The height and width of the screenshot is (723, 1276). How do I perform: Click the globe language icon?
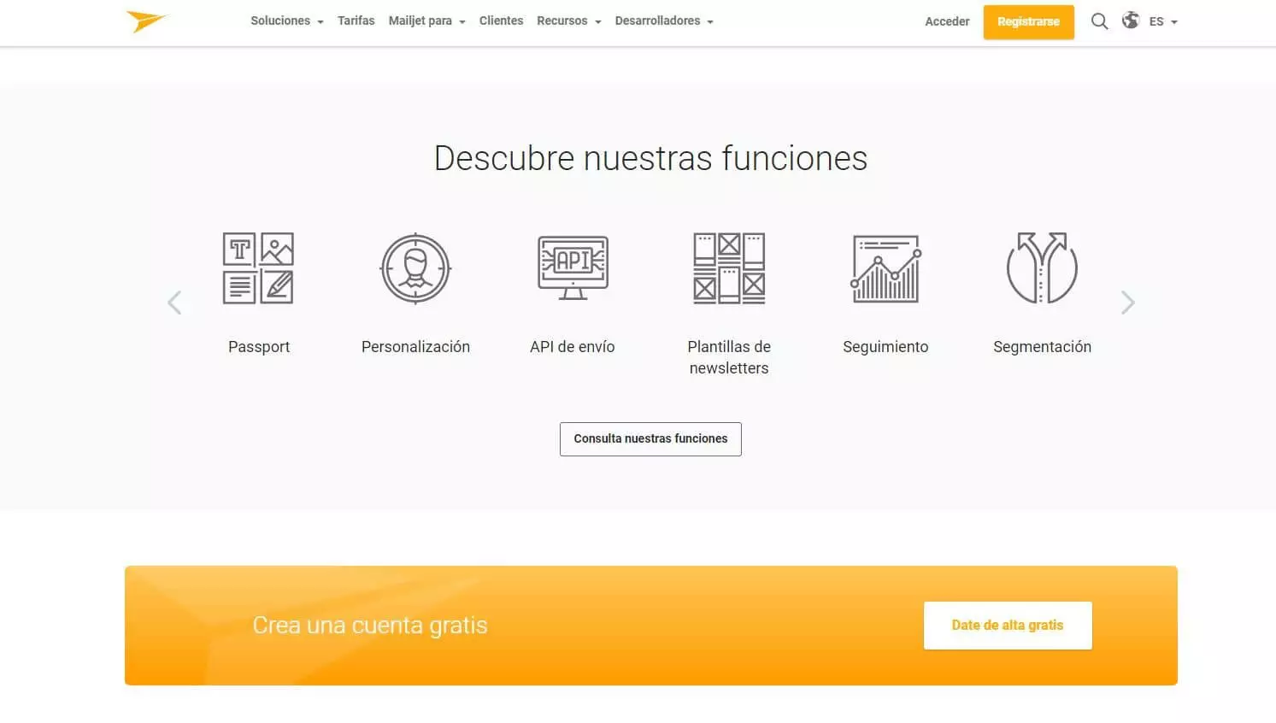click(x=1131, y=21)
